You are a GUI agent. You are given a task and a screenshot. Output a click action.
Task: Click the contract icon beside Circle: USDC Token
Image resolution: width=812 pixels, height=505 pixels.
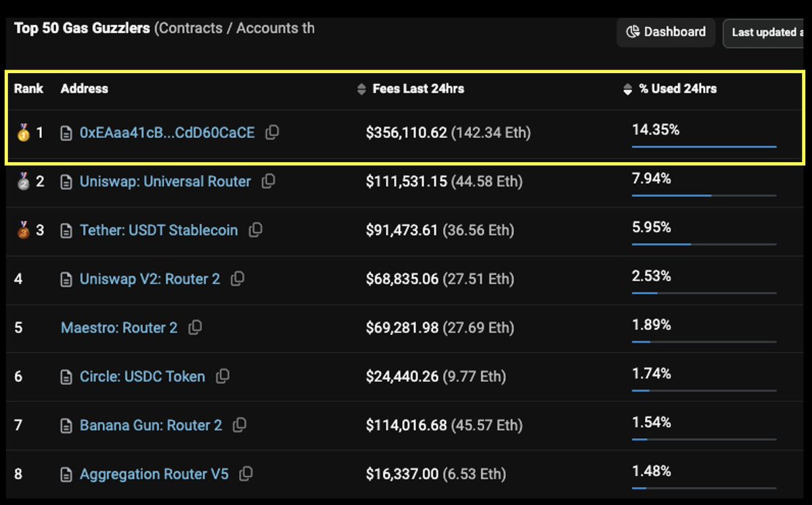(x=66, y=377)
